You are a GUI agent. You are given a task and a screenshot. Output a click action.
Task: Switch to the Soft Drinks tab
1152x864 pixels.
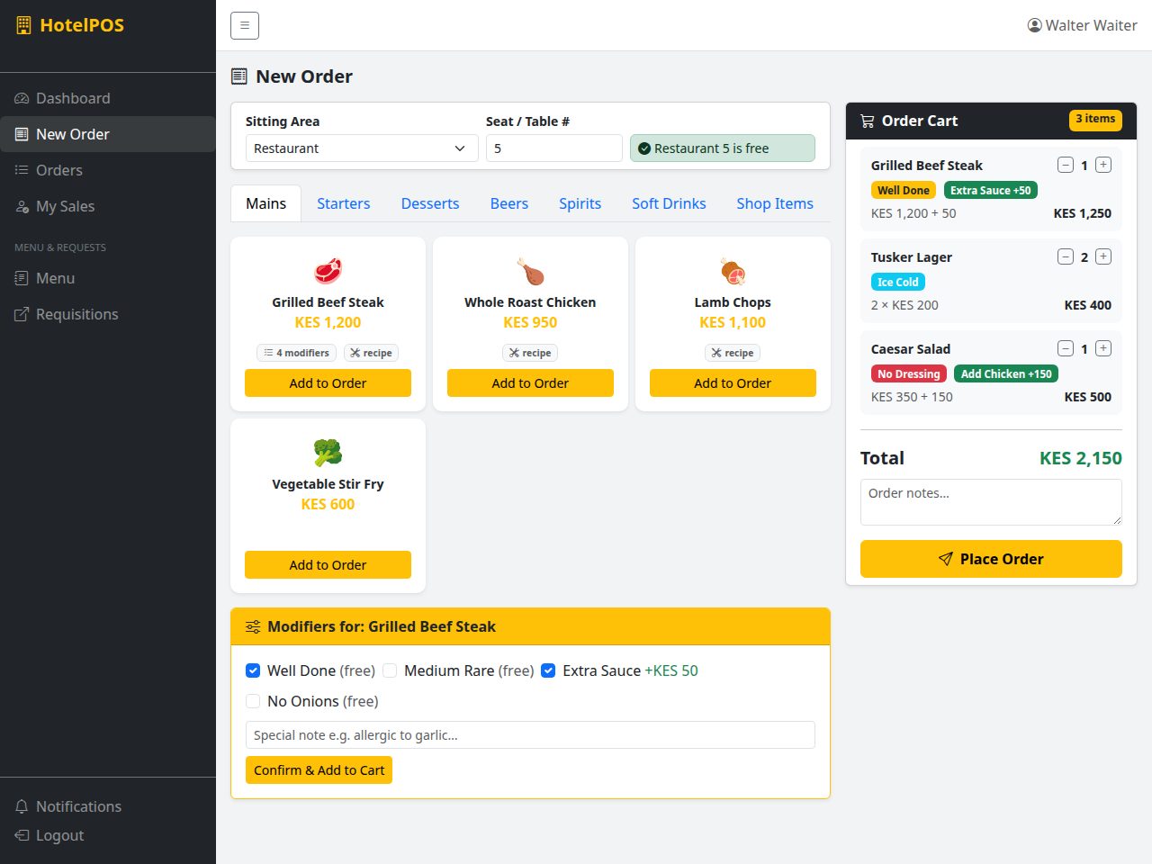point(669,203)
